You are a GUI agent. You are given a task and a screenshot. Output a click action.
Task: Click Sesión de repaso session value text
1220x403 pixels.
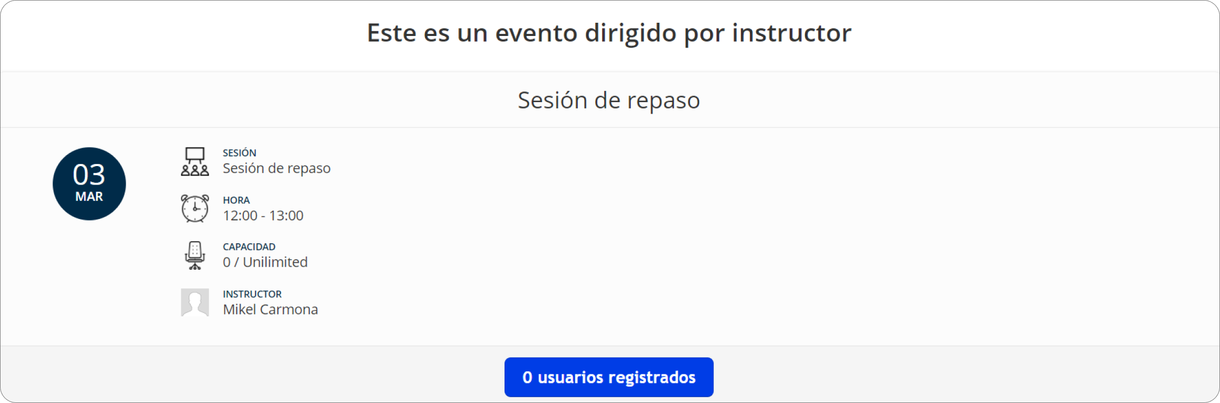[277, 168]
